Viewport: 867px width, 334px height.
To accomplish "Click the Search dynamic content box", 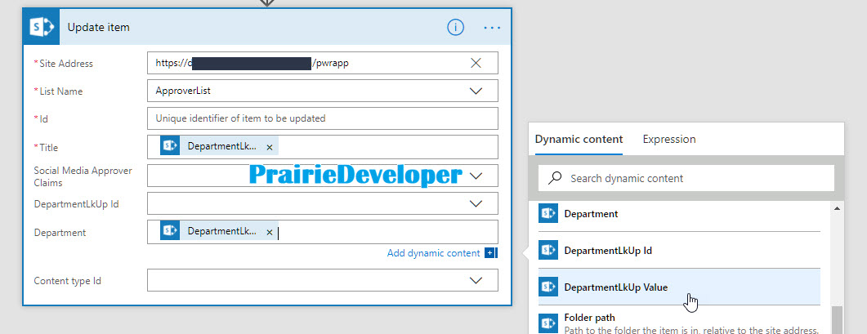I will coord(686,178).
